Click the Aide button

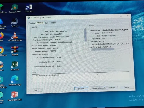35,90
